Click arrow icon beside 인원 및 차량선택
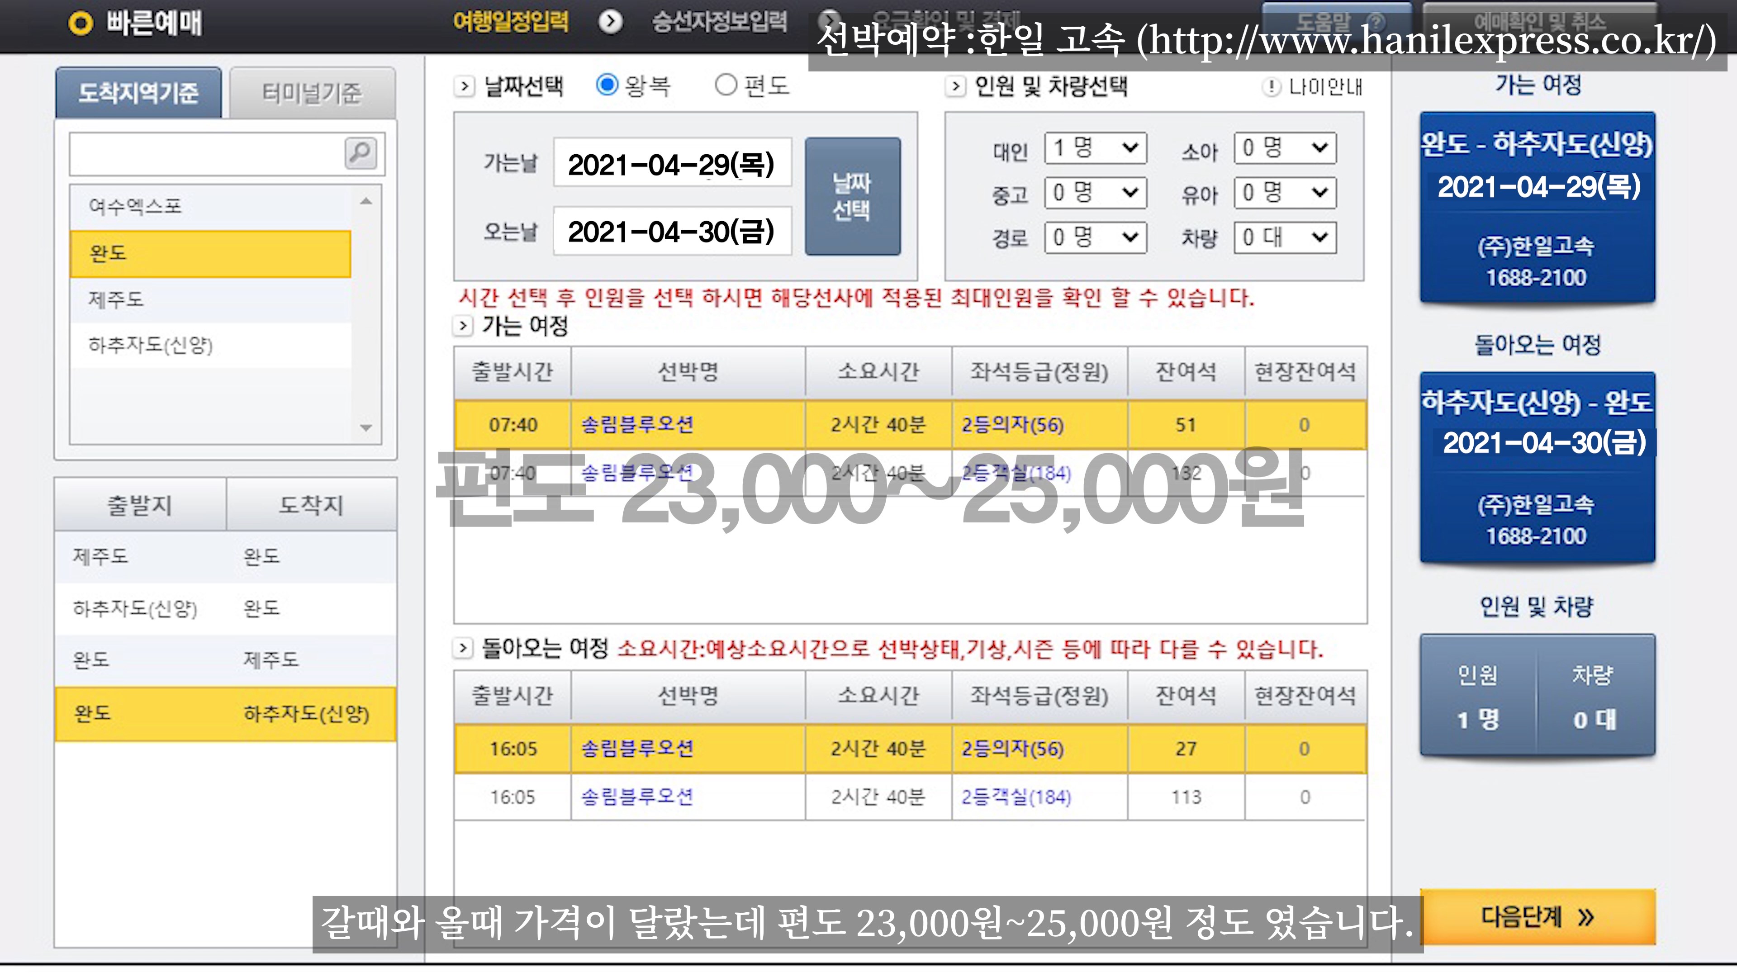 (955, 86)
